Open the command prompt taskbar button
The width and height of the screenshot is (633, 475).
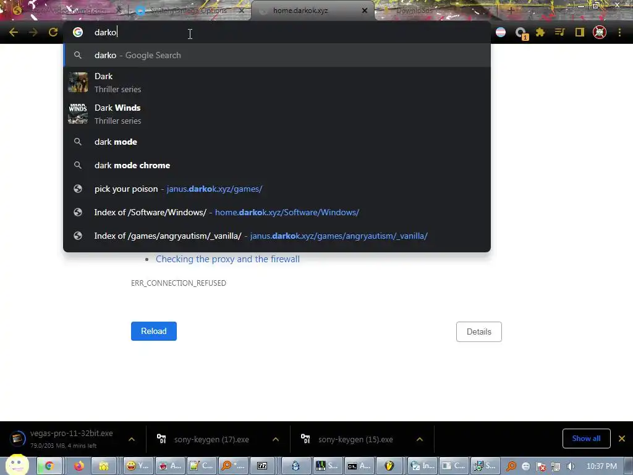(x=359, y=466)
